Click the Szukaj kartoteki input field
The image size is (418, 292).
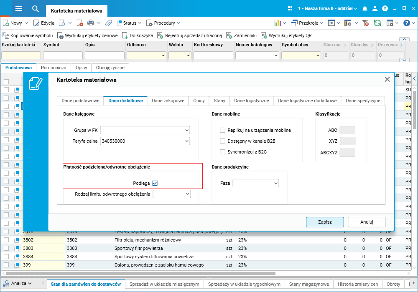tap(21, 55)
